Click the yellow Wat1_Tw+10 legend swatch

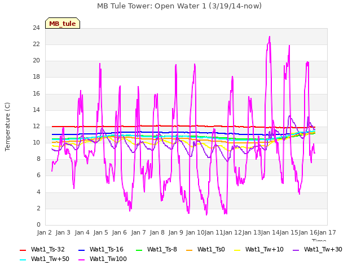click(x=237, y=250)
